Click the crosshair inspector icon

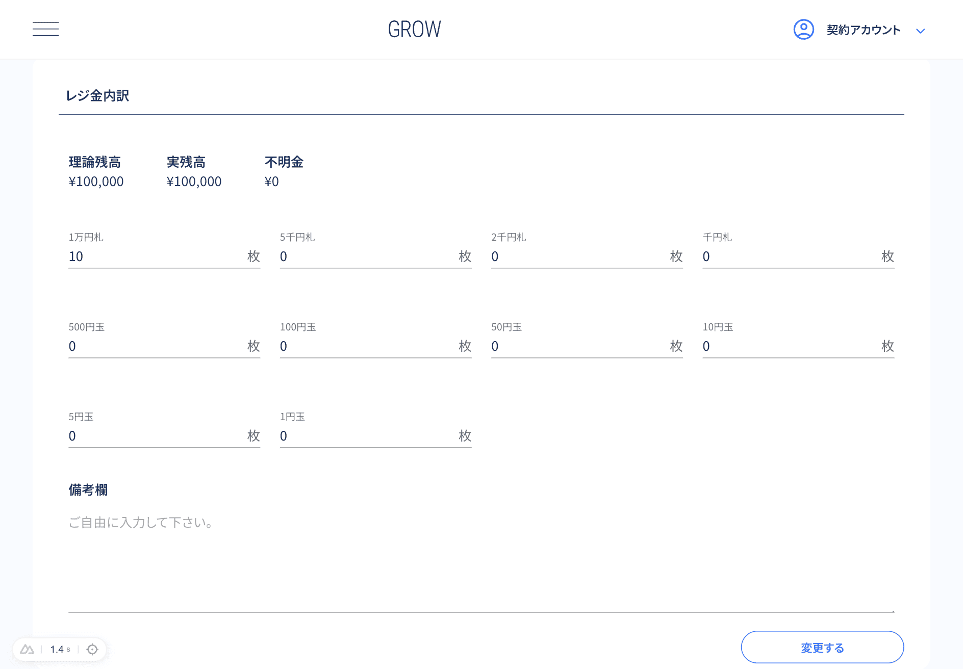pyautogui.click(x=92, y=649)
